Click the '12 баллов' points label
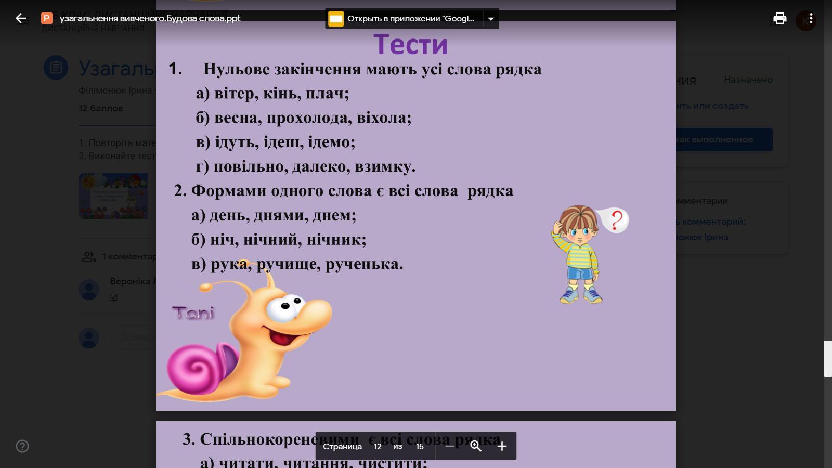Viewport: 832px width, 468px height. tap(101, 108)
